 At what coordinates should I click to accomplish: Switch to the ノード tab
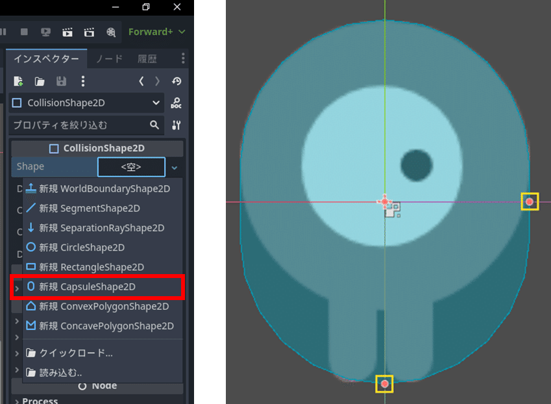(109, 58)
